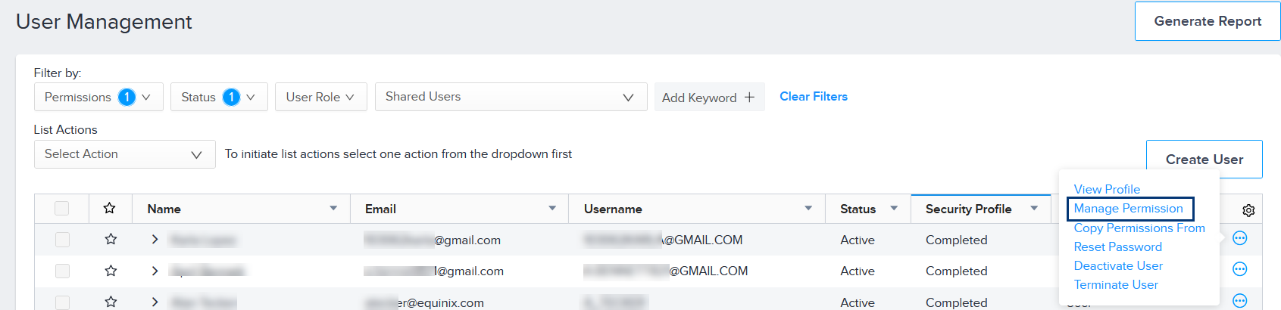Click the Clear Filters link
This screenshot has width=1281, height=310.
pos(814,97)
